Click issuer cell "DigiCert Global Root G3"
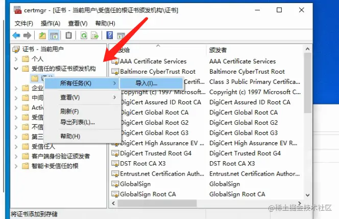This screenshot has width=339, height=219. (244, 133)
